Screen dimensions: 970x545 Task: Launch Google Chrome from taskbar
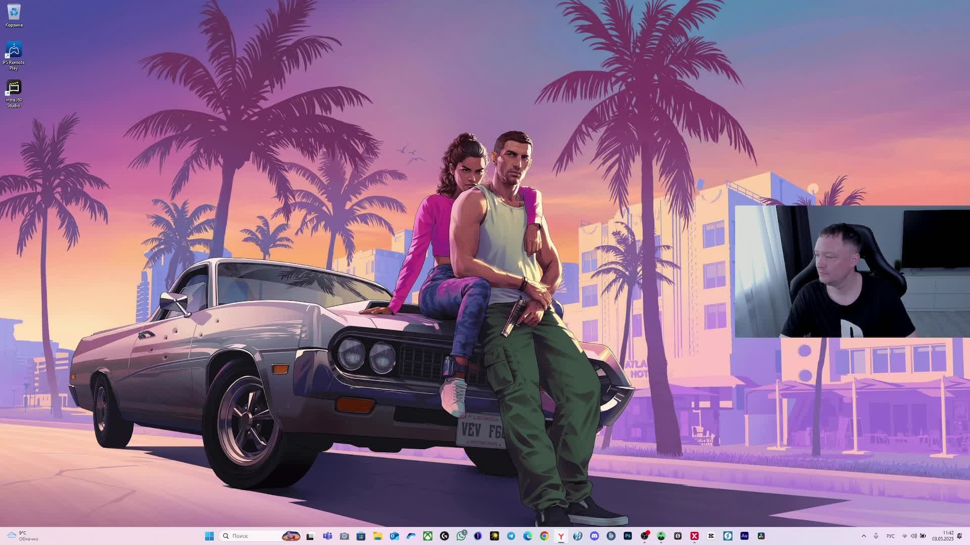click(x=544, y=536)
